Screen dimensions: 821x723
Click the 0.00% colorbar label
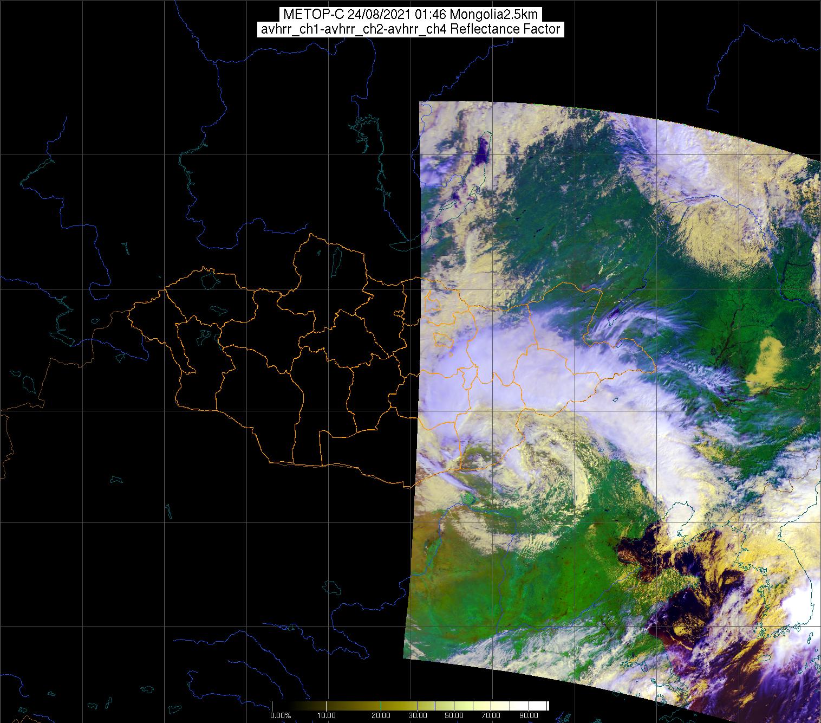280,716
